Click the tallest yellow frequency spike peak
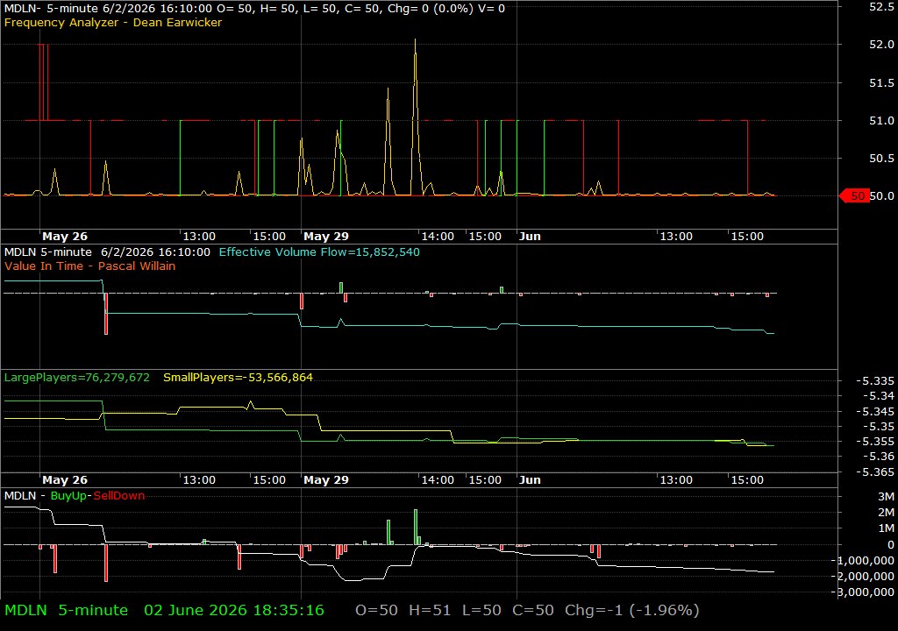The height and width of the screenshot is (631, 898). coord(415,40)
